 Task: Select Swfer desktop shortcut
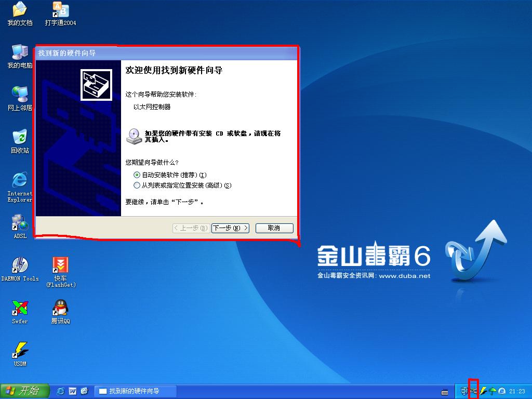point(20,312)
